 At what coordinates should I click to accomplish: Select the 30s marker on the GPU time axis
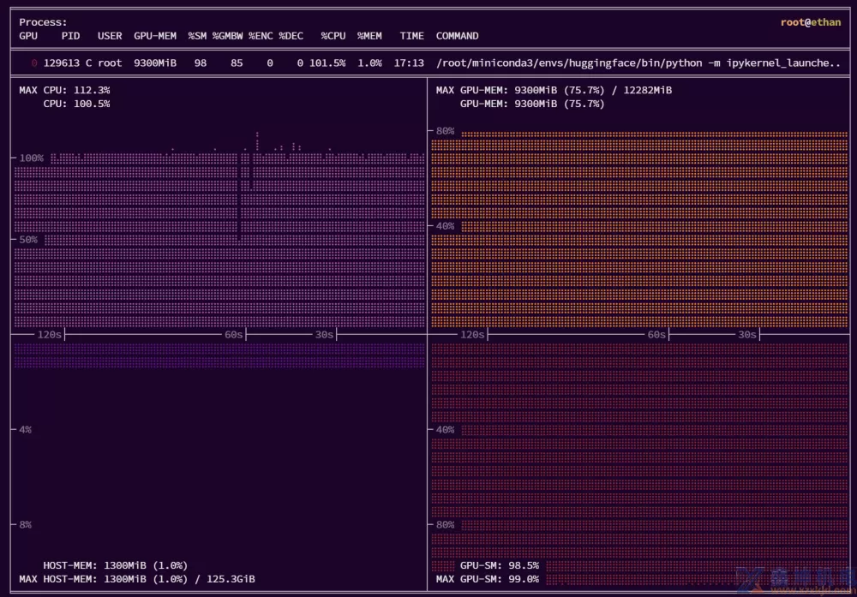(747, 335)
